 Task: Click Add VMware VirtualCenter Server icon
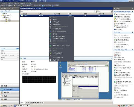click(115, 26)
